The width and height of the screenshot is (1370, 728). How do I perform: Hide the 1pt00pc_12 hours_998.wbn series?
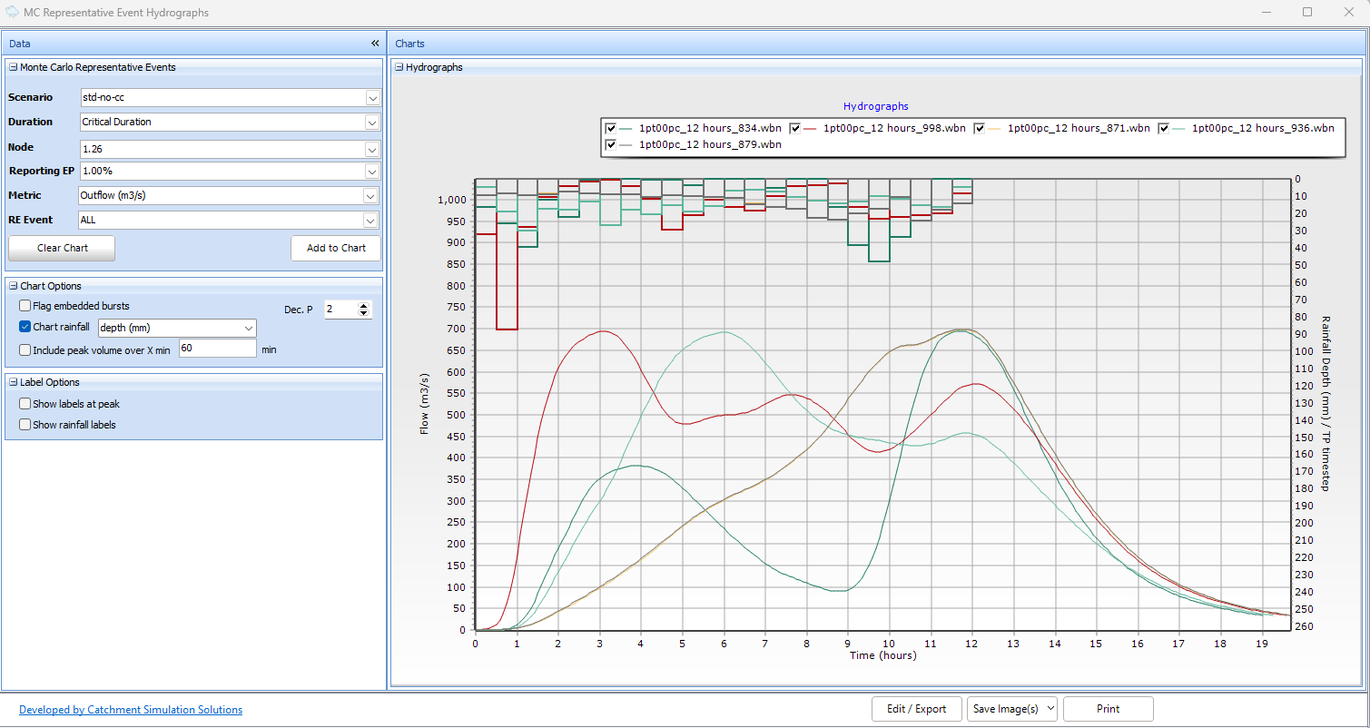pyautogui.click(x=795, y=128)
